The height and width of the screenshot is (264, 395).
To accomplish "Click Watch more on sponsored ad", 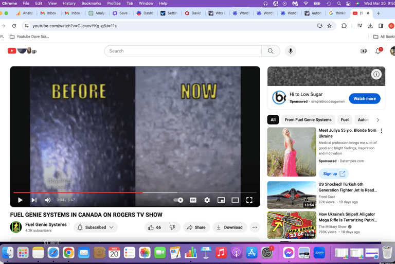I will click(x=365, y=99).
